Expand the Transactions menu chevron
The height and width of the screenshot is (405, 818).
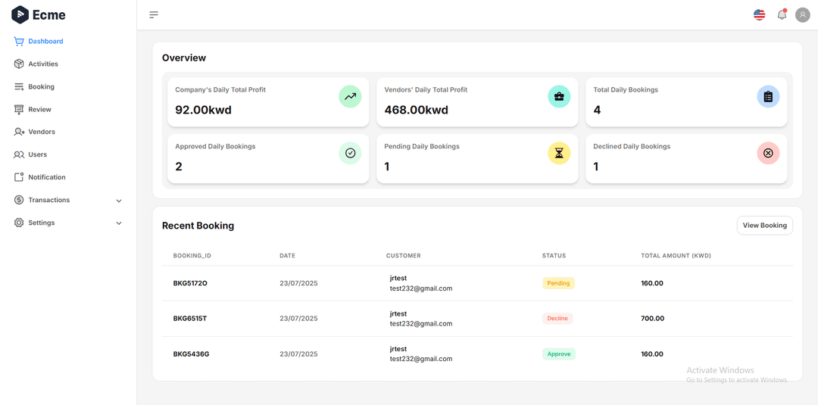pos(118,201)
